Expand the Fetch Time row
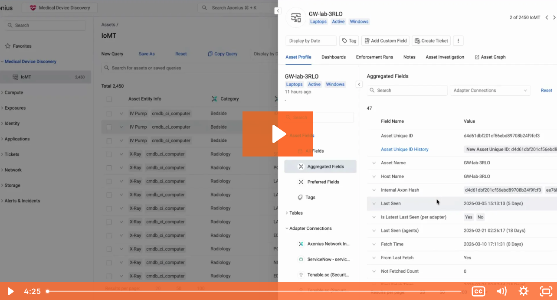Image resolution: width=557 pixels, height=300 pixels. coord(374,244)
